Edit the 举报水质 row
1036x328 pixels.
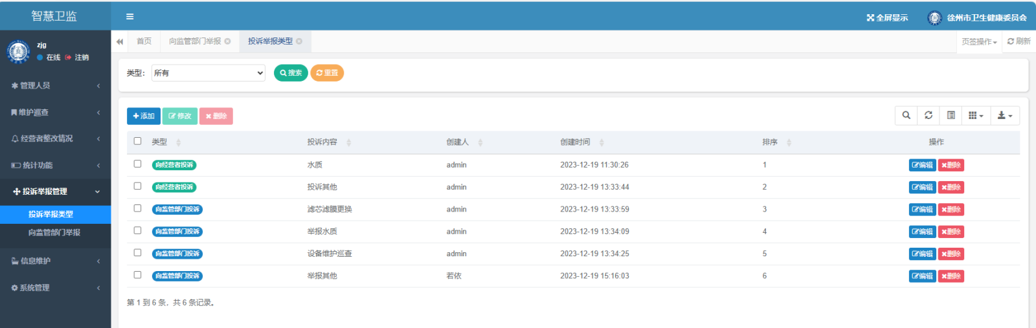tap(922, 232)
